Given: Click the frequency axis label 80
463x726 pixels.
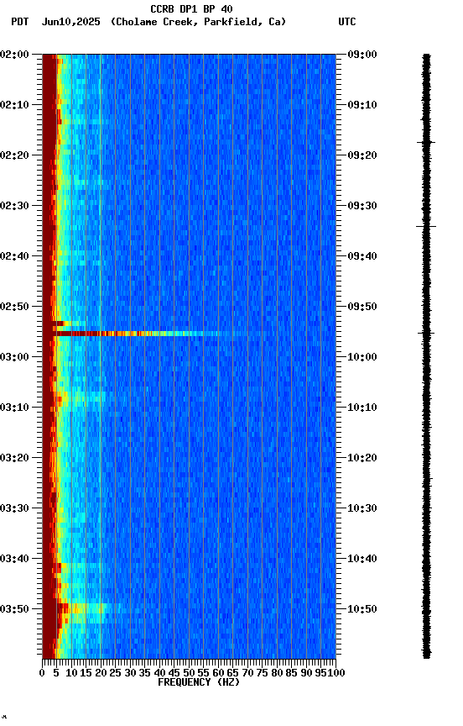Looking at the screenshot, I should 277,674.
